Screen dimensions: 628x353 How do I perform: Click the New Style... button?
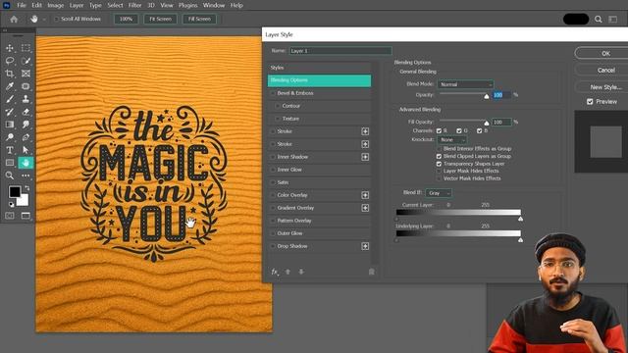click(605, 87)
